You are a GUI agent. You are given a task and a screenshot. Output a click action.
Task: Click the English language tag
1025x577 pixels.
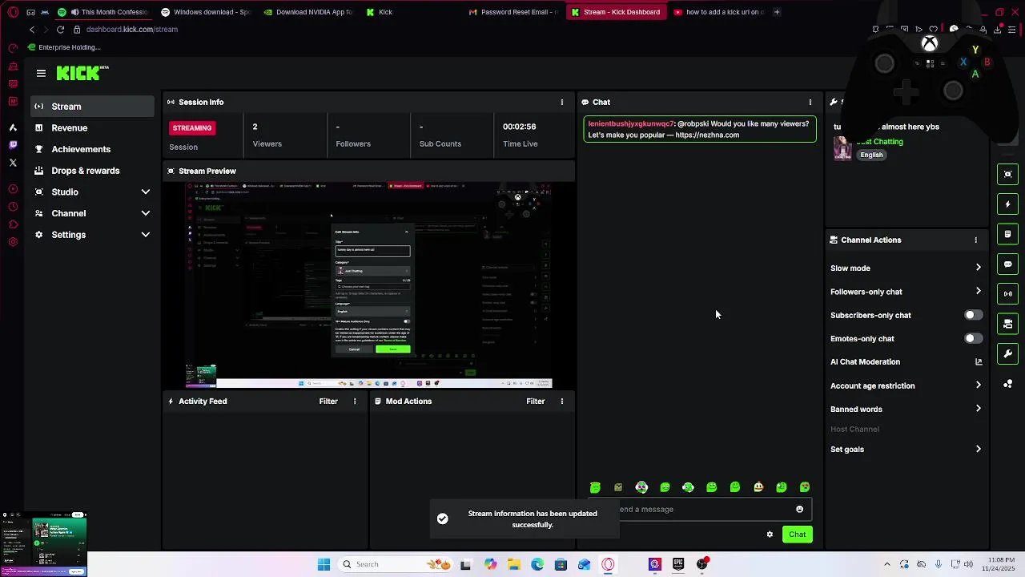872,155
